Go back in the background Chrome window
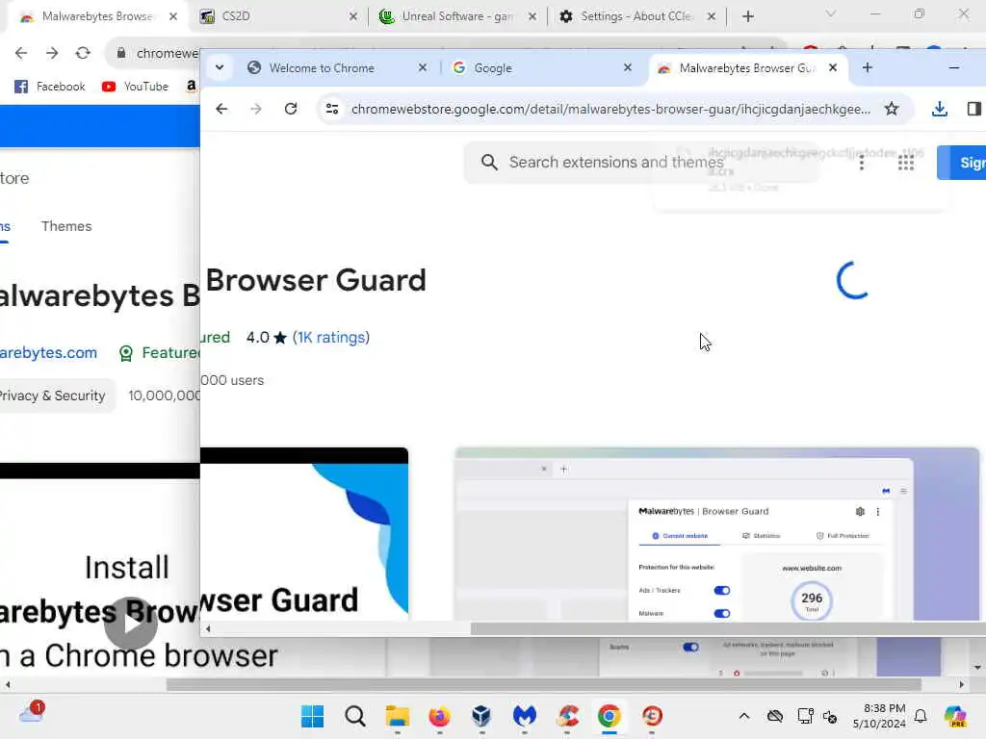 coord(21,54)
